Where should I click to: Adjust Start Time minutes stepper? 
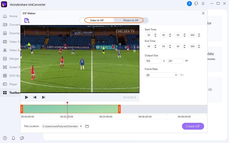click(x=170, y=35)
